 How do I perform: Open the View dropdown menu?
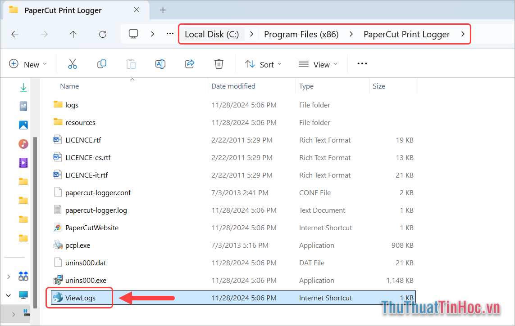(318, 65)
